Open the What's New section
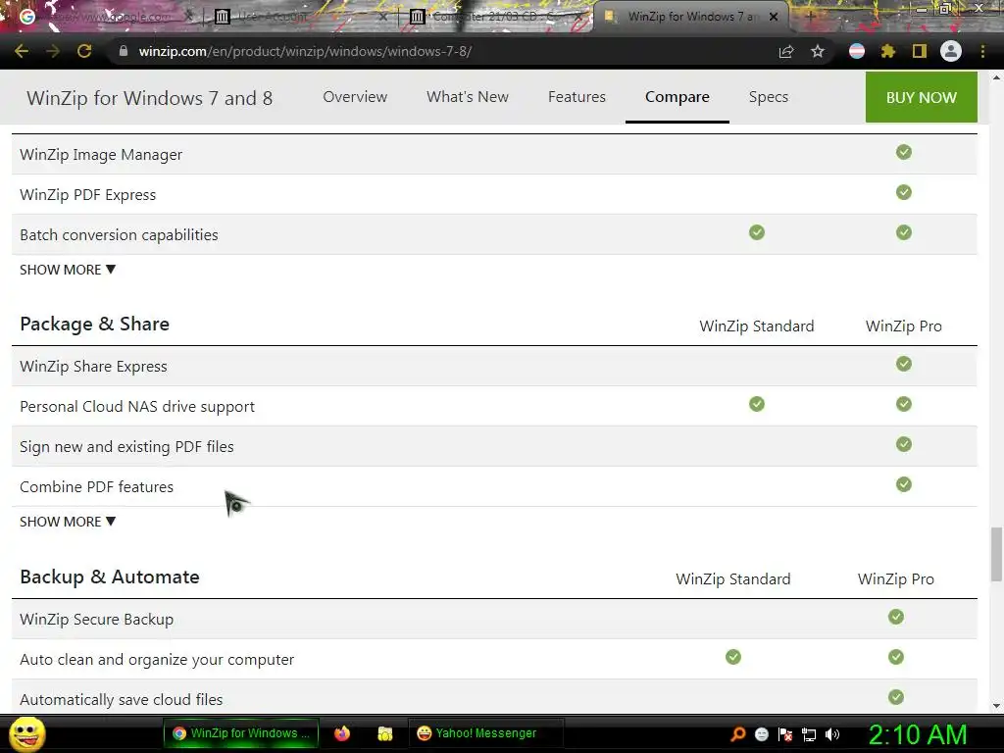 click(x=468, y=97)
